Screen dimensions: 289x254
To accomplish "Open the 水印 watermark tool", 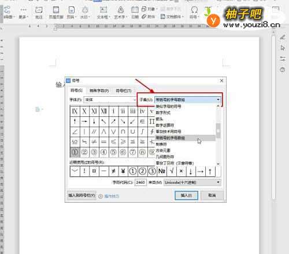I will tap(85, 13).
